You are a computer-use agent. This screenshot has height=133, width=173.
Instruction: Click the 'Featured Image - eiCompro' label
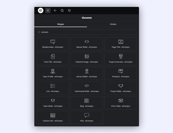pos(87,62)
